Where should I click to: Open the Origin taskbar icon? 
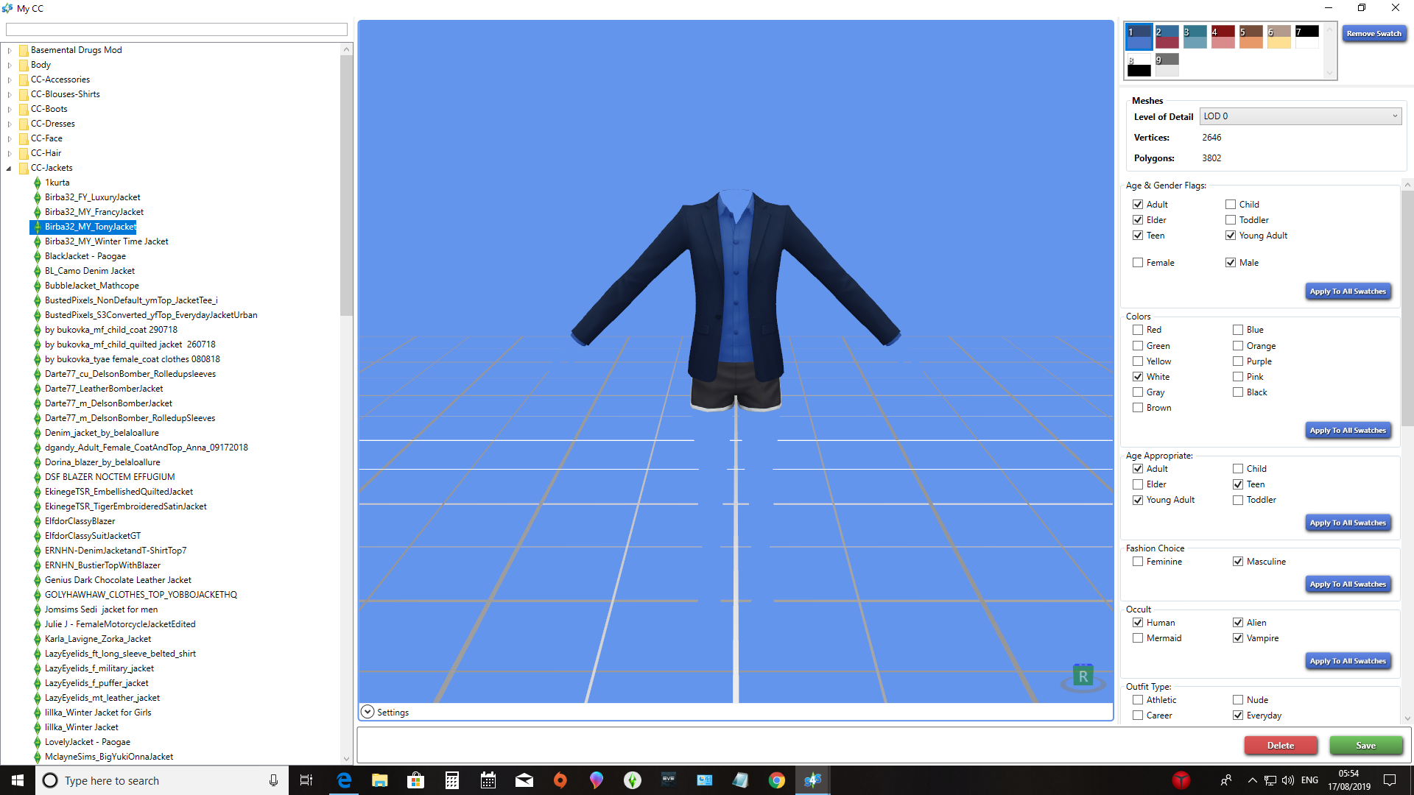[x=560, y=780]
